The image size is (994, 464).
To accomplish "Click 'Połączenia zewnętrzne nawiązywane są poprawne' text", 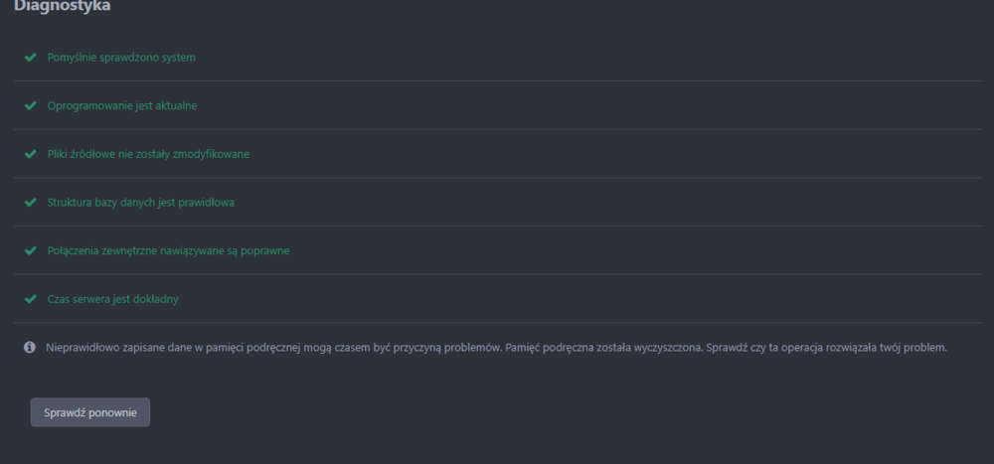I will click(x=168, y=250).
